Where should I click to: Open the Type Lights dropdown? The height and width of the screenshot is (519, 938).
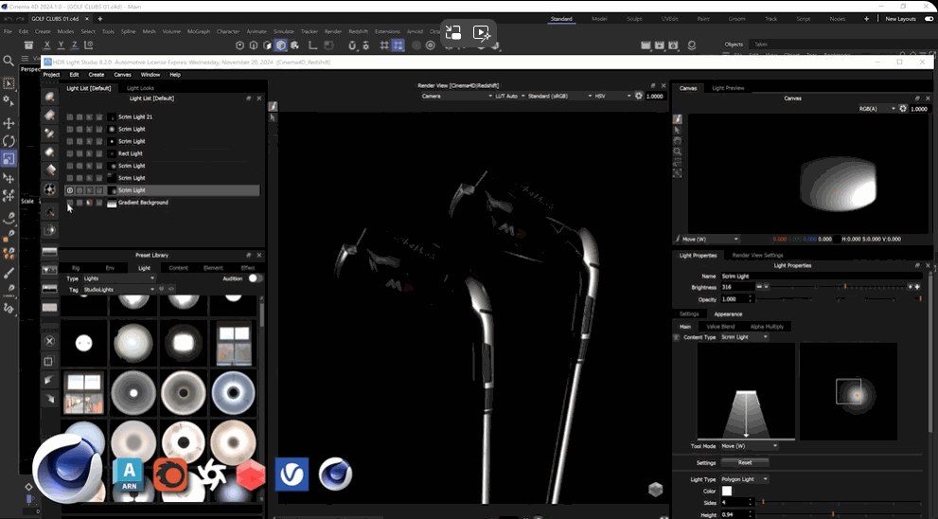point(118,278)
